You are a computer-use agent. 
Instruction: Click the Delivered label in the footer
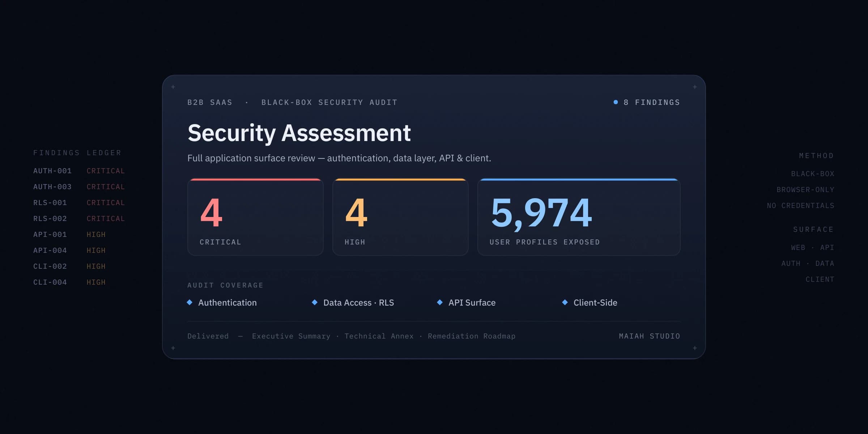[208, 336]
